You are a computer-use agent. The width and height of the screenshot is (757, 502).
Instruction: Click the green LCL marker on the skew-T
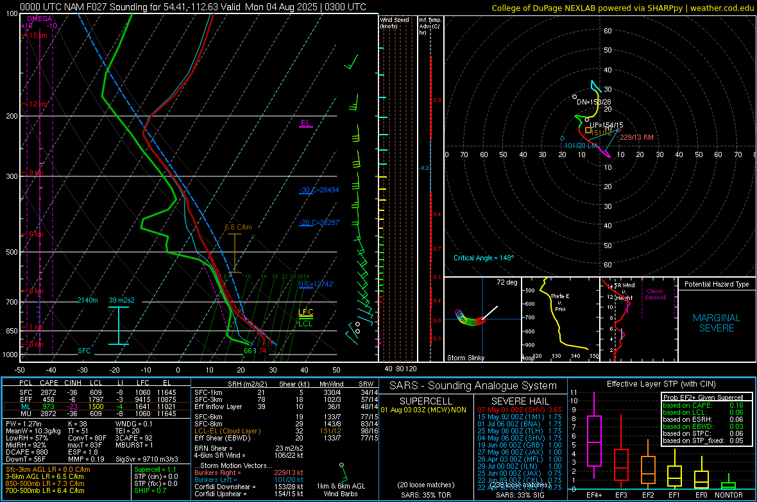[305, 323]
